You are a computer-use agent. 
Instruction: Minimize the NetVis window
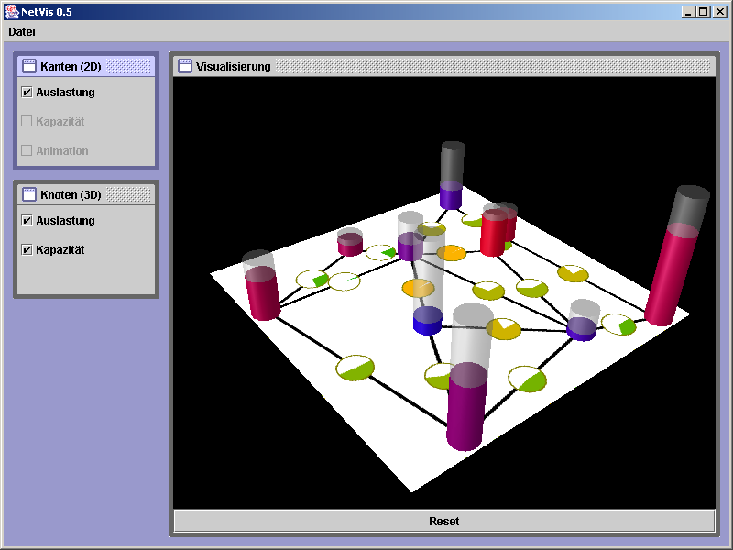coord(688,12)
